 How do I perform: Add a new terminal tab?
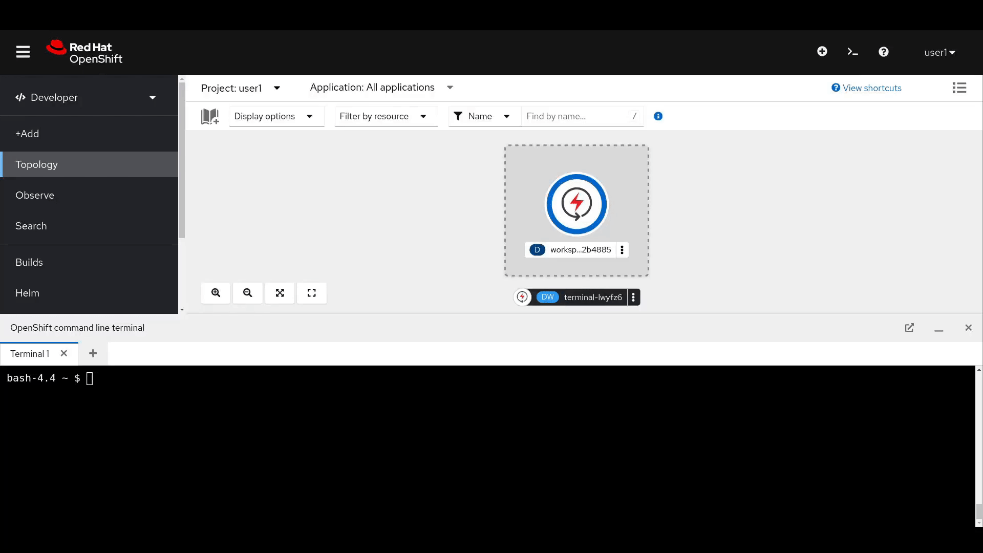[93, 354]
